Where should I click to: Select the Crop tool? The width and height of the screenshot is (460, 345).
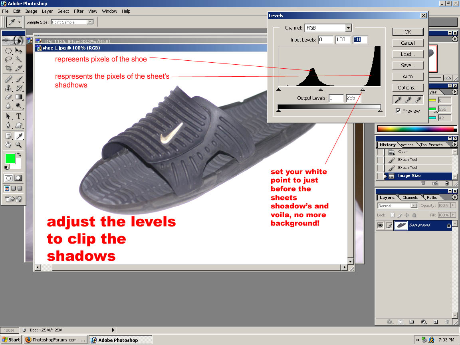pyautogui.click(x=8, y=68)
